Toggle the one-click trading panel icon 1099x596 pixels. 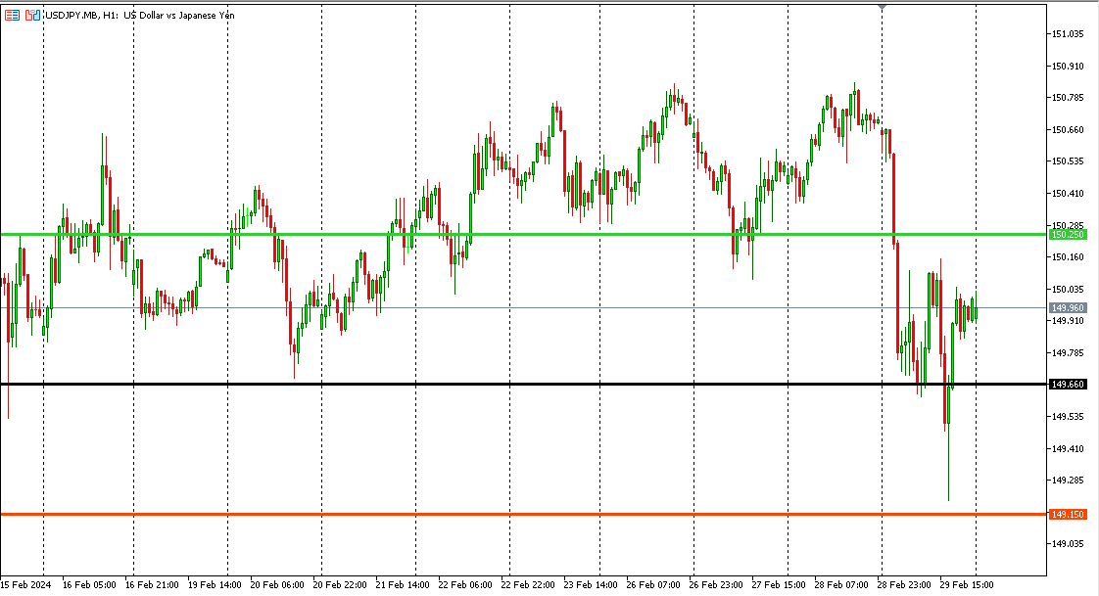pyautogui.click(x=32, y=15)
